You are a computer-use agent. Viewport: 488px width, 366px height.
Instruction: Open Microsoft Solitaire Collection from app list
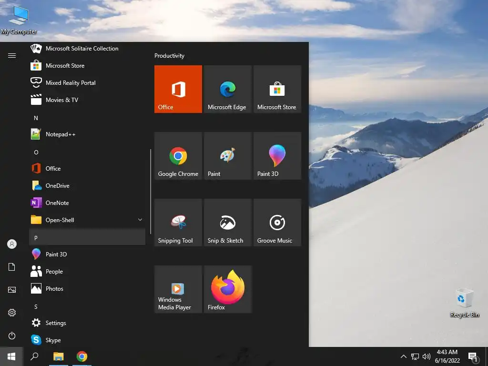pos(87,49)
